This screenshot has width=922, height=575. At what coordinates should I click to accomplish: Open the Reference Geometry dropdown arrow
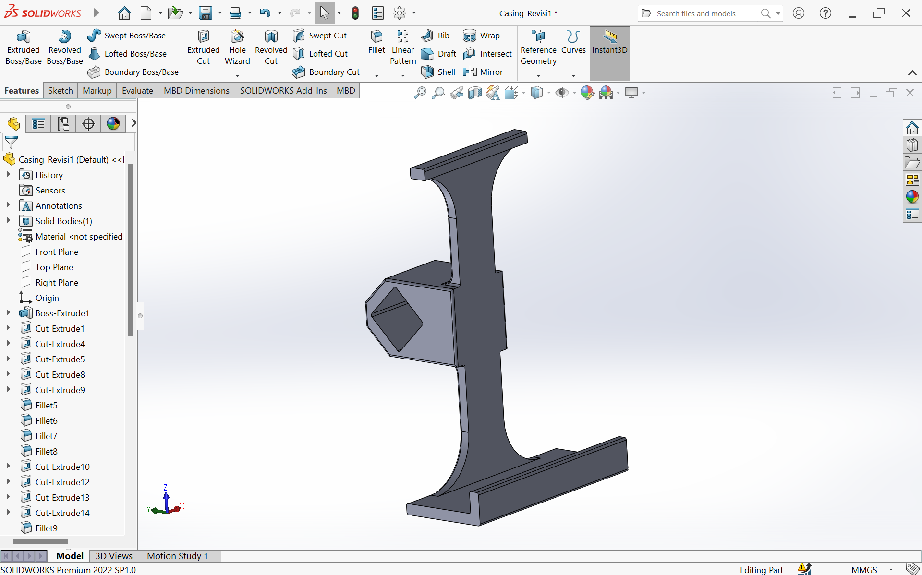[x=538, y=76]
